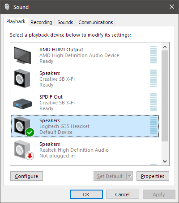Select the AMD HDMI Output monitor icon
The image size is (179, 203).
tap(22, 55)
